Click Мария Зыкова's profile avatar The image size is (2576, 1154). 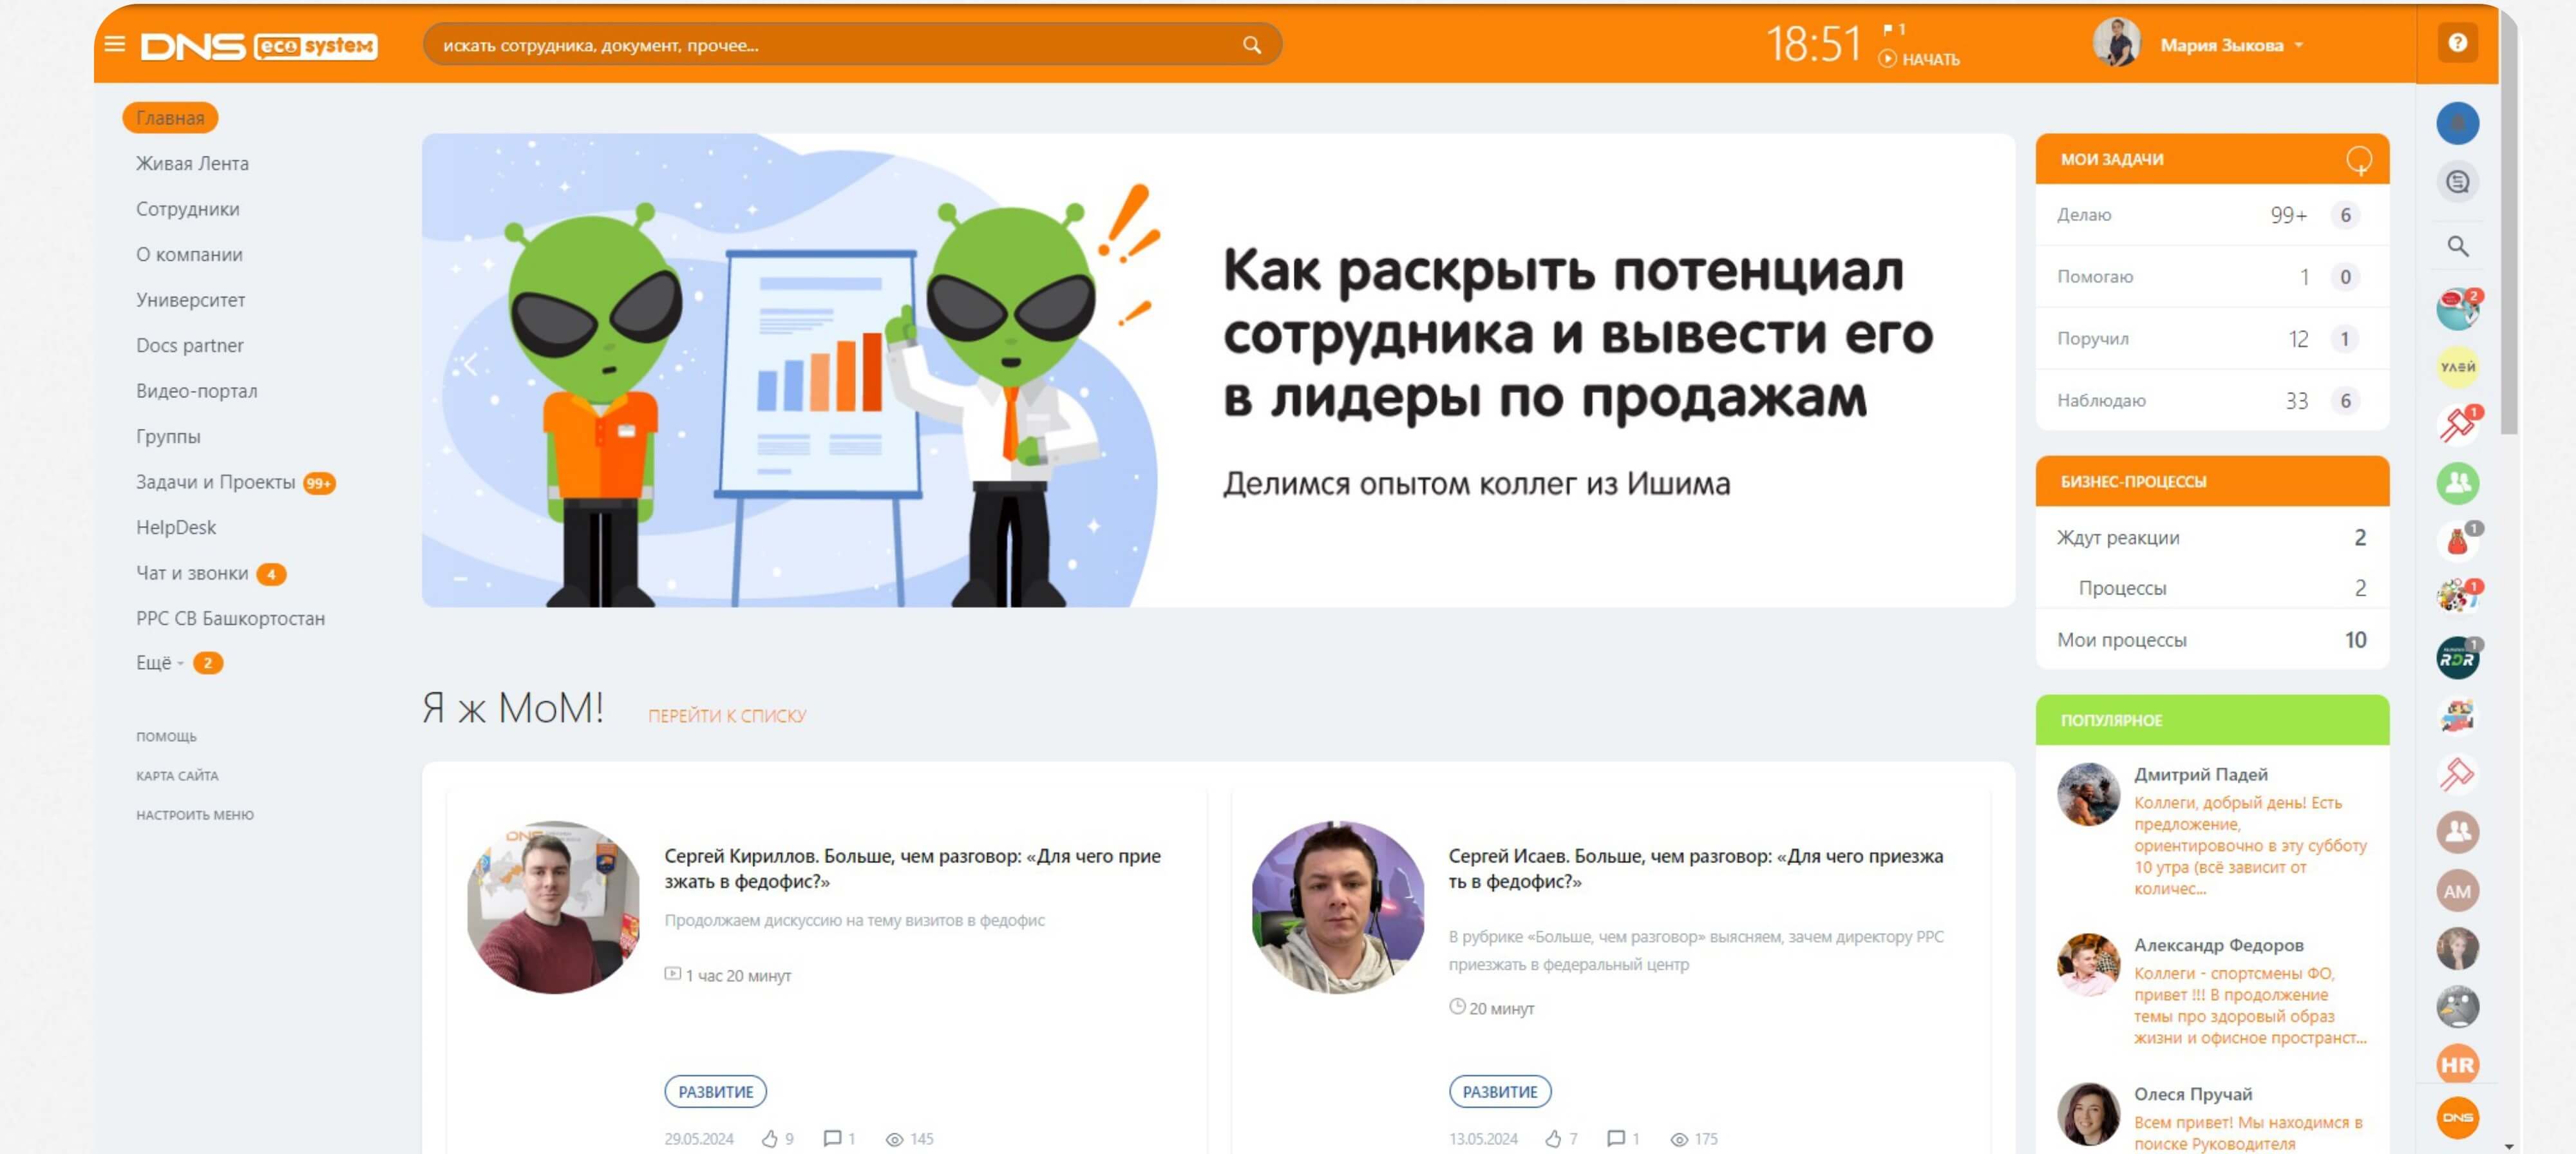click(x=2116, y=43)
